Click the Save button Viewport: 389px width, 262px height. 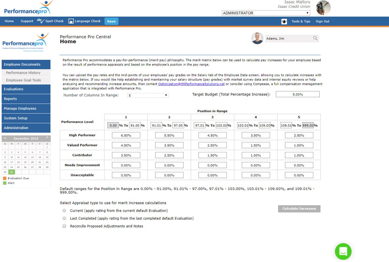tap(111, 21)
